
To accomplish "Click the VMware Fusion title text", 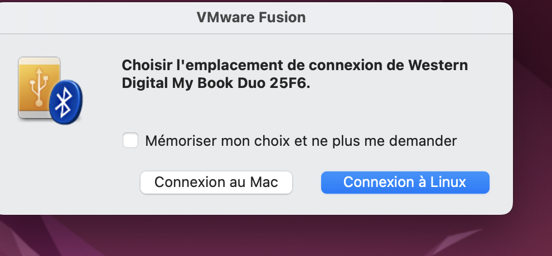I will (x=251, y=17).
